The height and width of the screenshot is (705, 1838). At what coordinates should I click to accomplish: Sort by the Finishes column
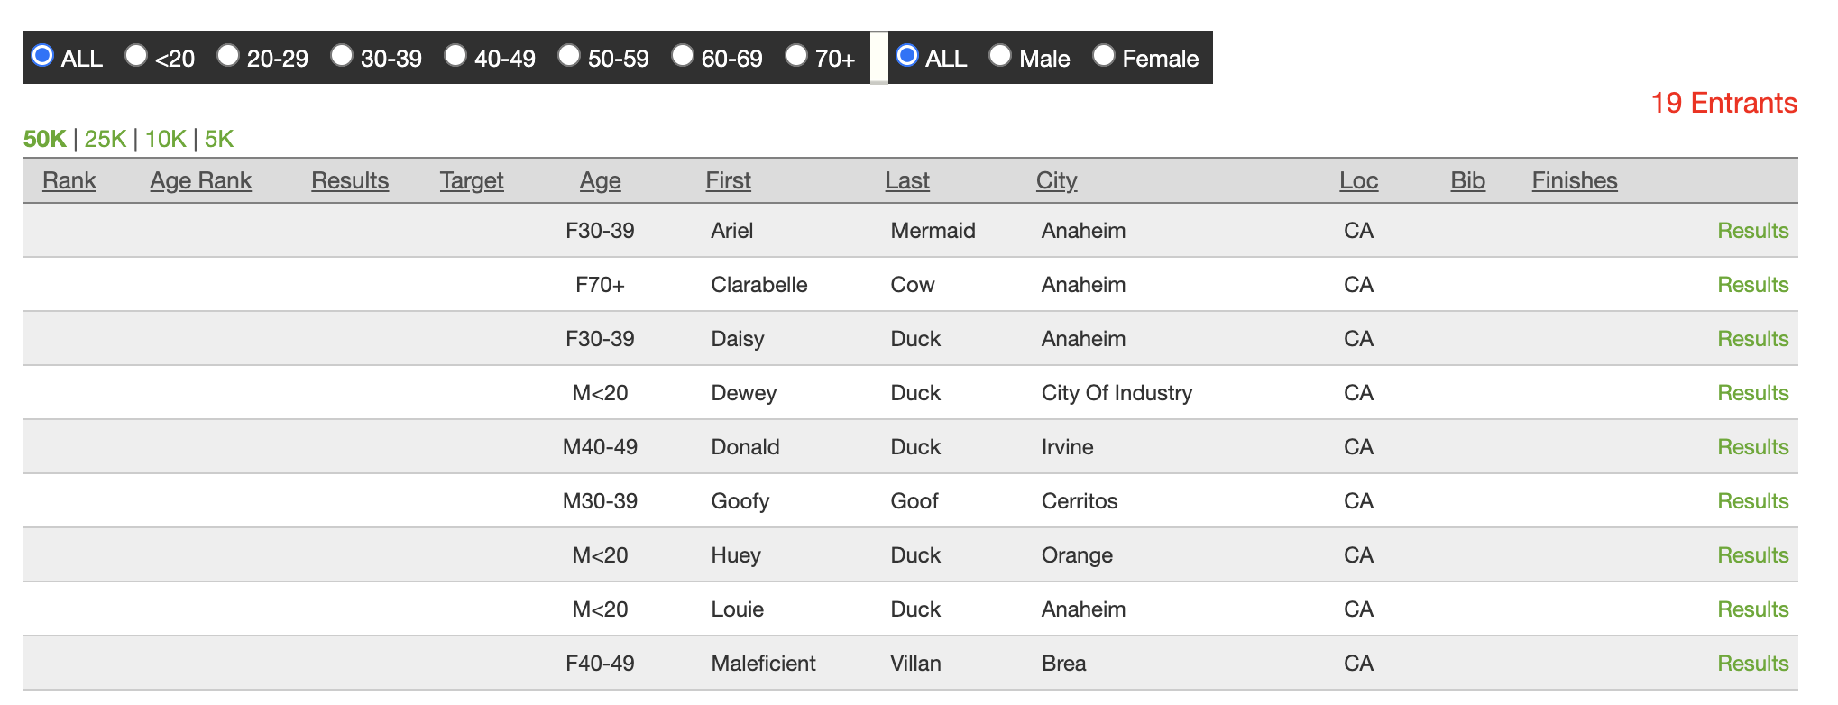click(x=1574, y=180)
